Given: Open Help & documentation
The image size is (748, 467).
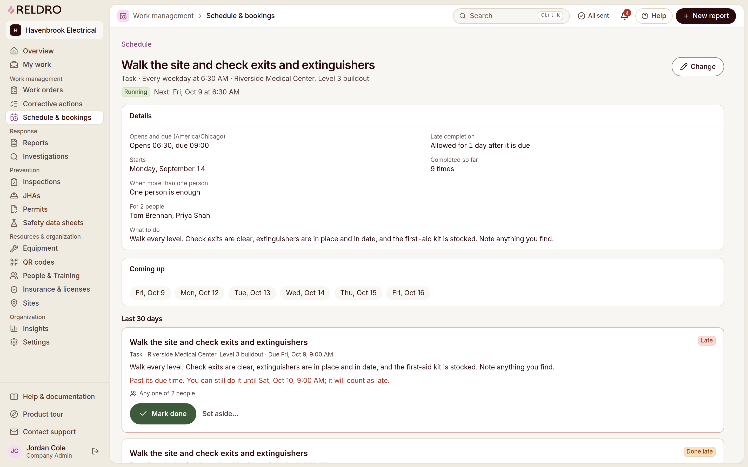Looking at the screenshot, I should click(x=54, y=397).
